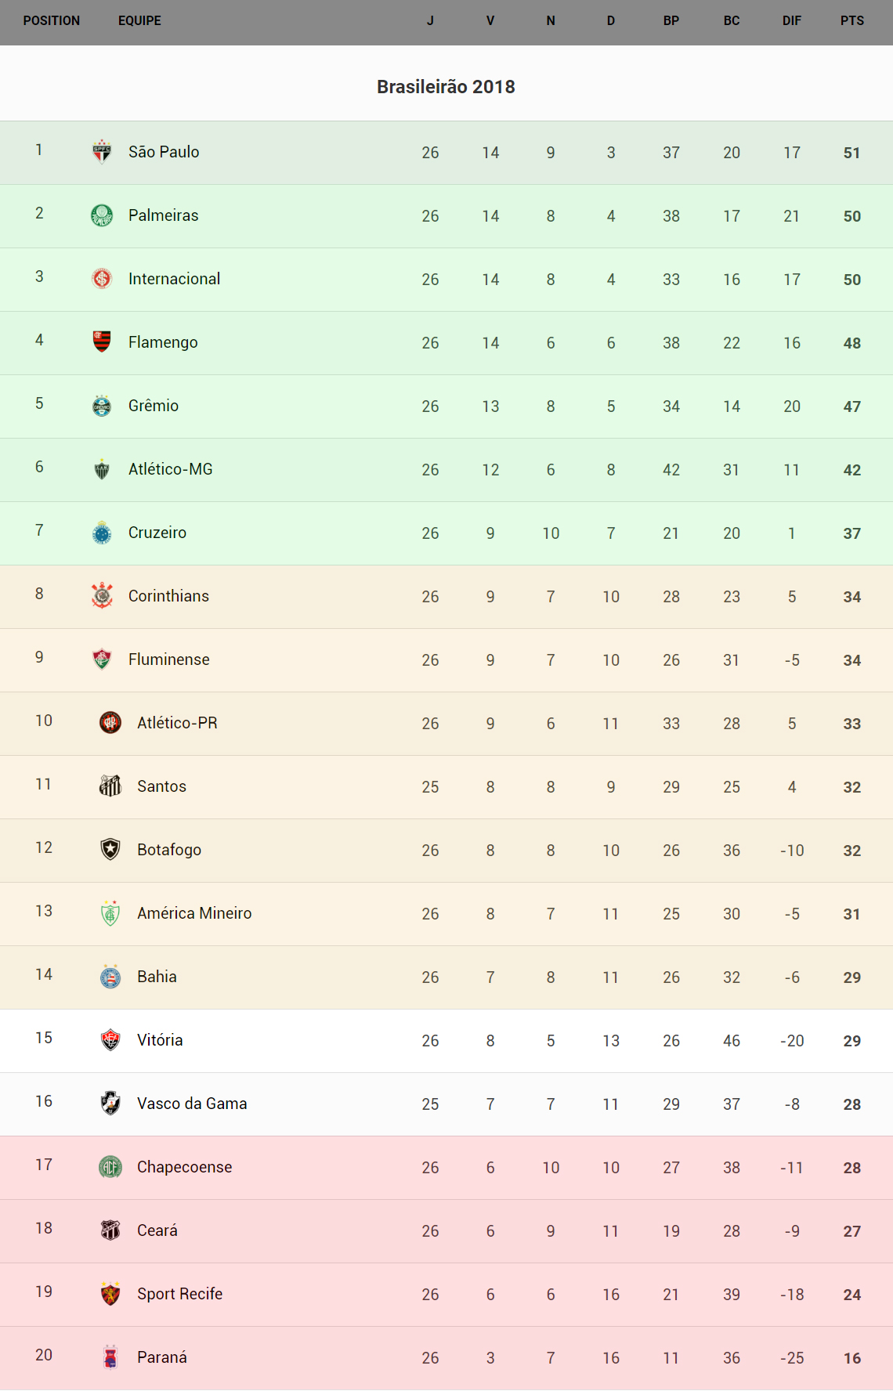Click the PTS column header
893x1391 pixels.
[x=851, y=21]
